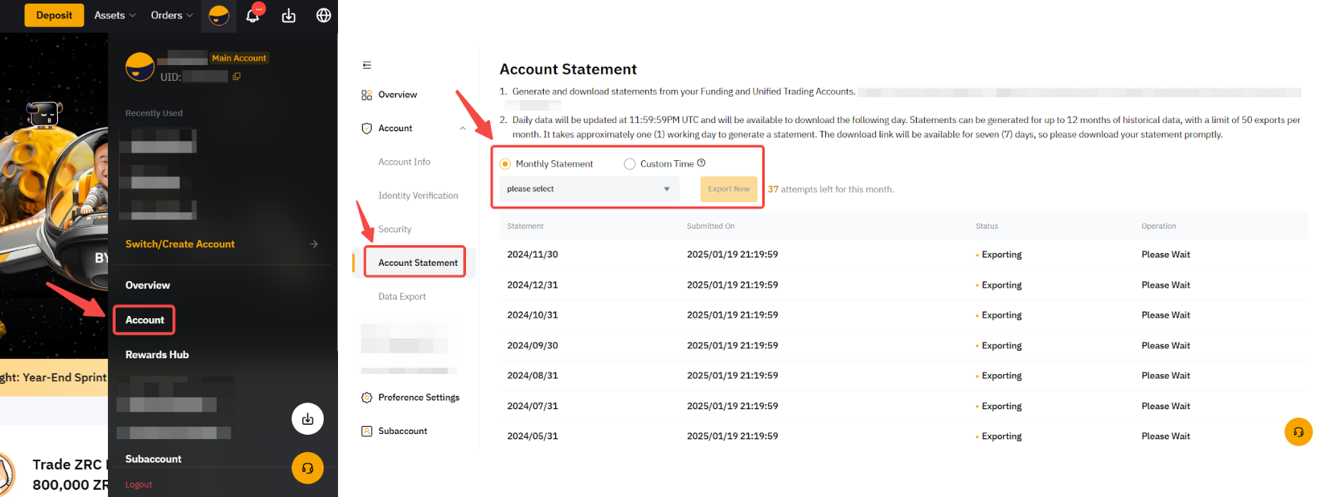
Task: Open support chat headset in dark panel
Action: click(x=307, y=468)
